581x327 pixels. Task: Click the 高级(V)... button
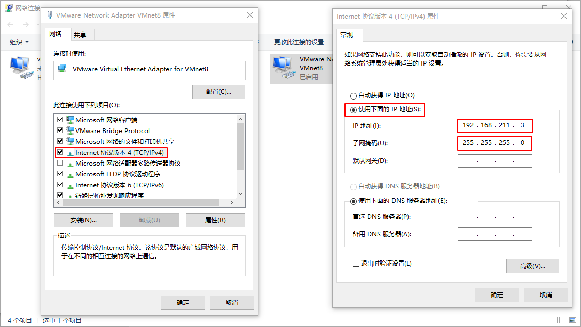pos(532,266)
